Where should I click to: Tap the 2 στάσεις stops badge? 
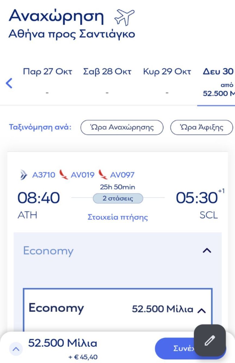tap(118, 198)
